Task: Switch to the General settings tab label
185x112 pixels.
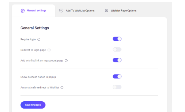Action: point(37,11)
